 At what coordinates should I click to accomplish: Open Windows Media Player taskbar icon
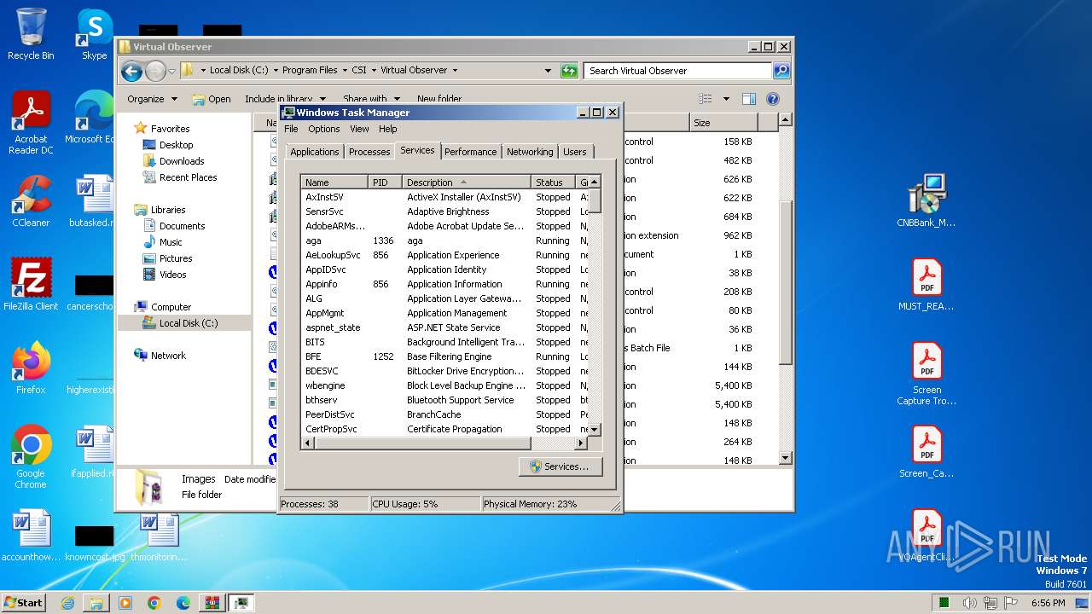pyautogui.click(x=125, y=603)
